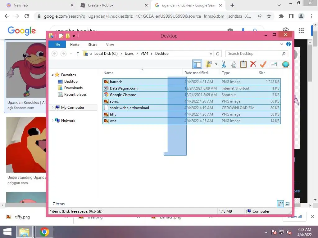Click the Search Desktop field
The image size is (318, 238).
(x=257, y=54)
